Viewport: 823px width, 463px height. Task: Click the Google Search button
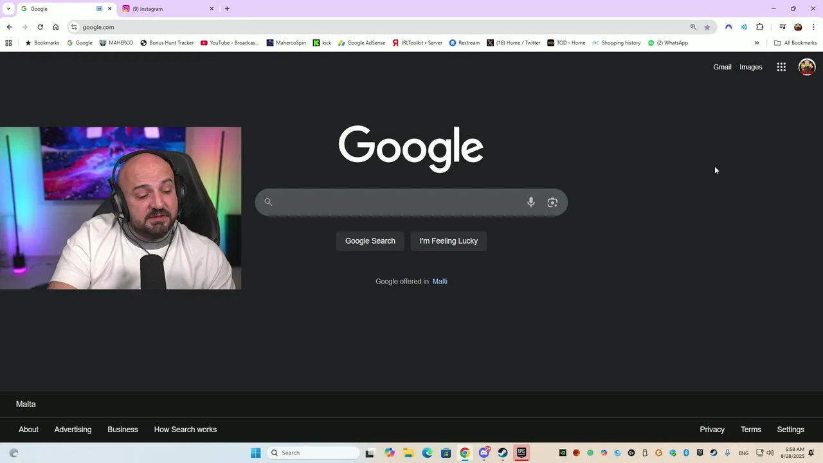click(370, 241)
